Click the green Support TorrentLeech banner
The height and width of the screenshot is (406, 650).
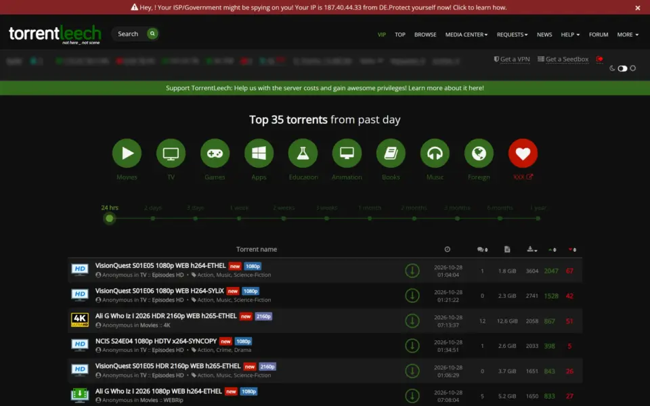point(325,88)
